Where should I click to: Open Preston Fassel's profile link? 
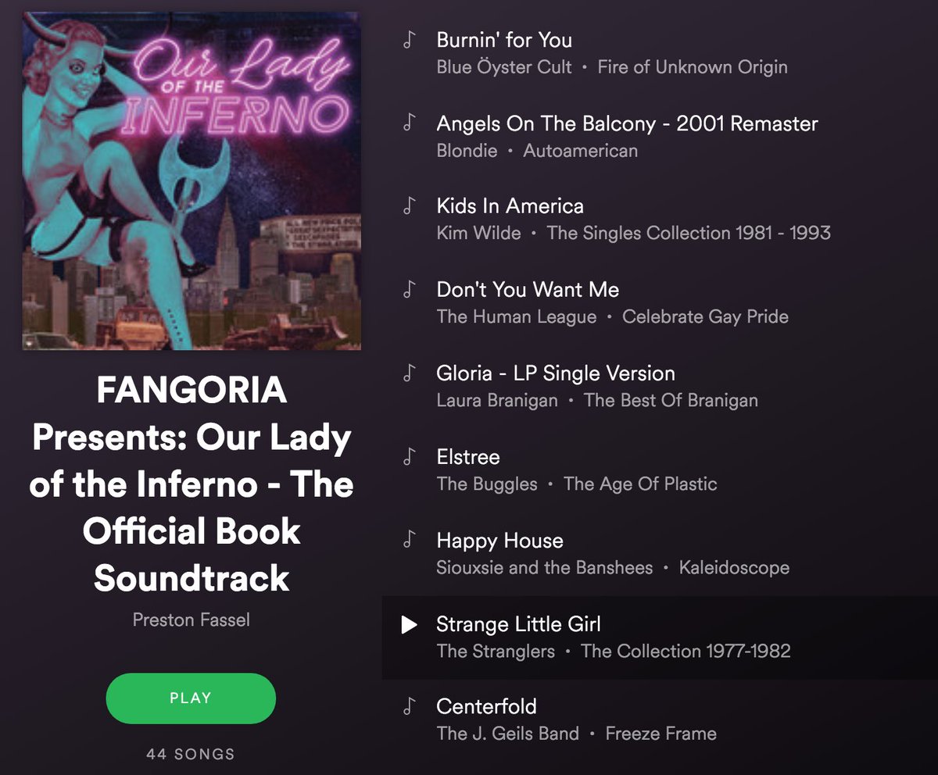pyautogui.click(x=191, y=620)
